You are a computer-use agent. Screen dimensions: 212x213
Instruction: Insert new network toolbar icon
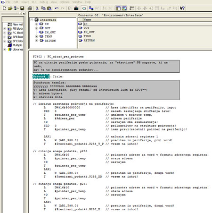(x=132, y=8)
